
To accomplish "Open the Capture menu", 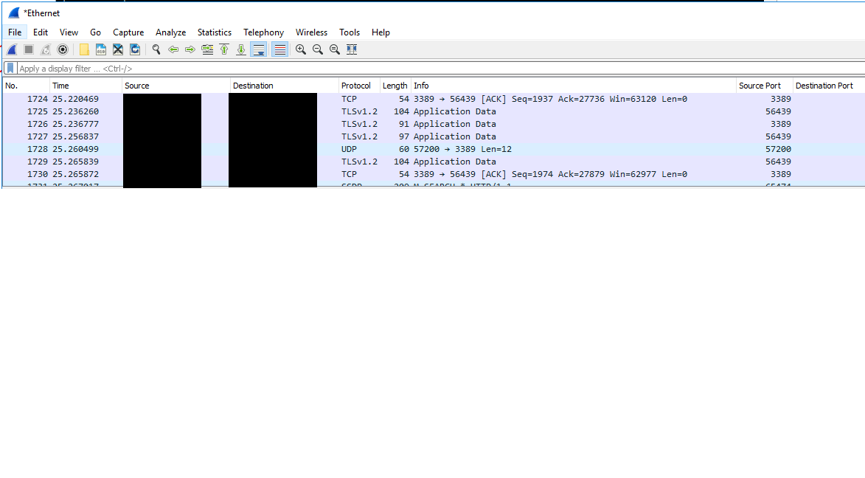I will [x=128, y=32].
